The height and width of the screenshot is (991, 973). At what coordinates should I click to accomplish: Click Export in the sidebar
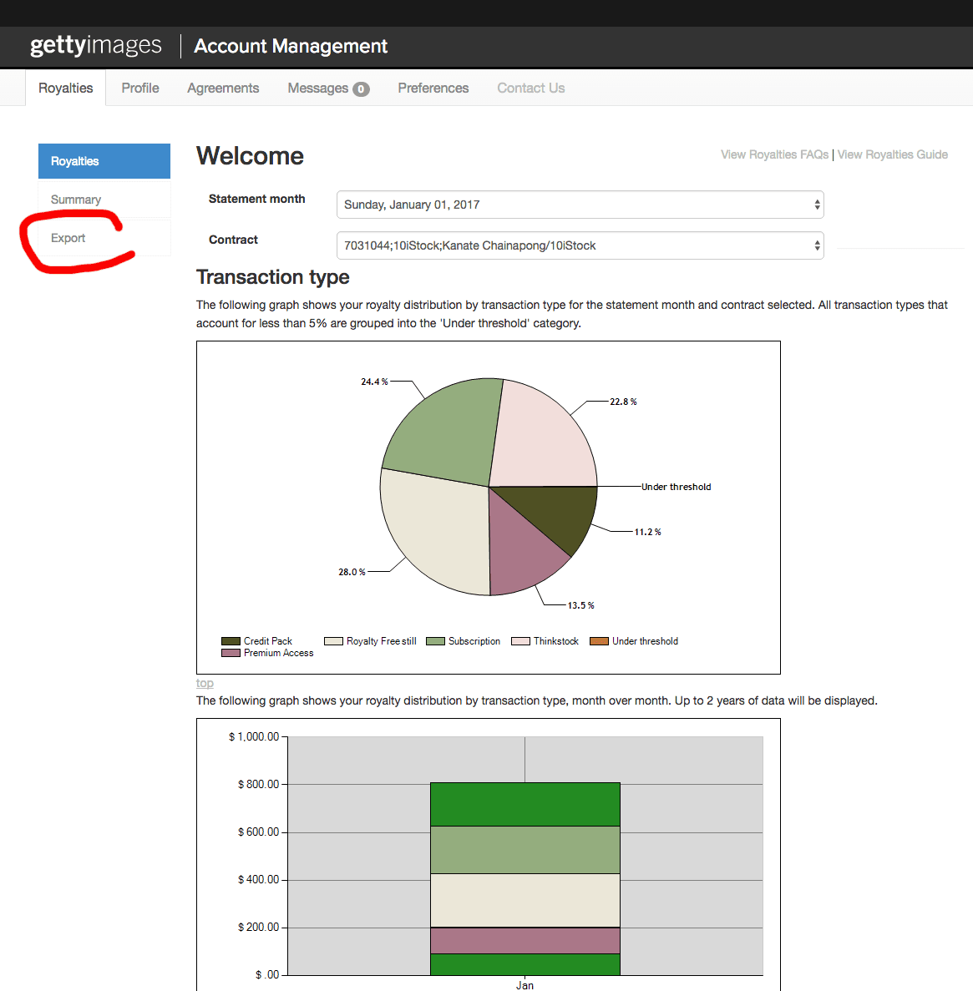pyautogui.click(x=68, y=238)
